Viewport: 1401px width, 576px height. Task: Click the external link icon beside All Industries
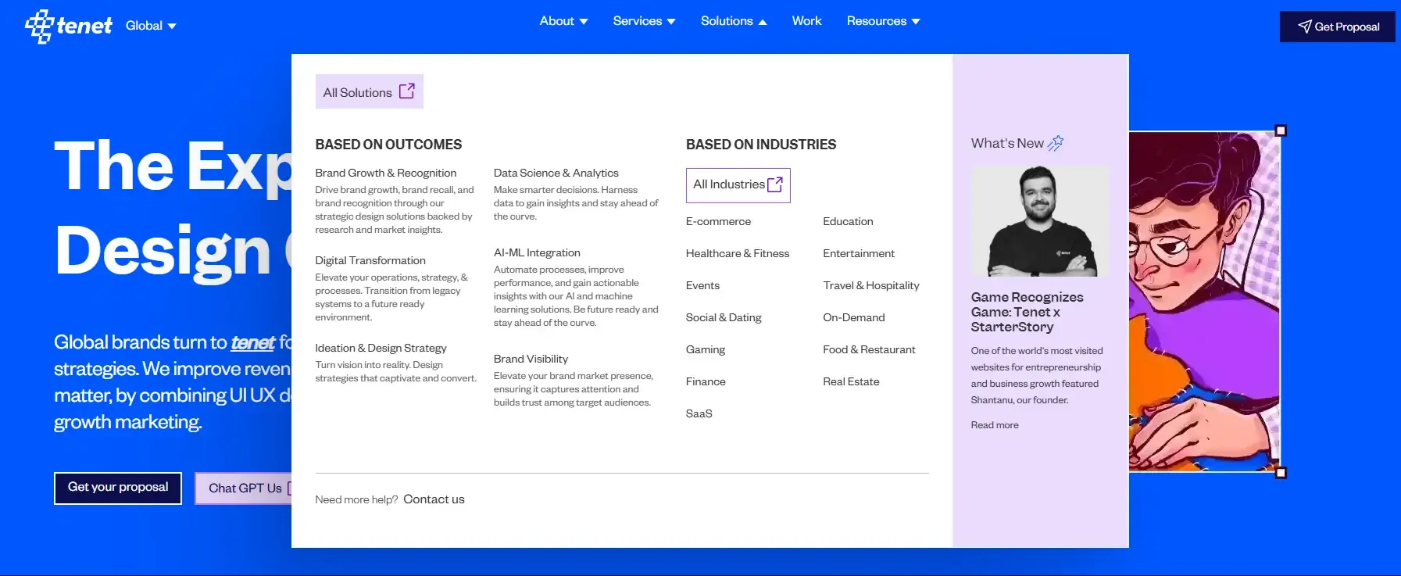(775, 184)
